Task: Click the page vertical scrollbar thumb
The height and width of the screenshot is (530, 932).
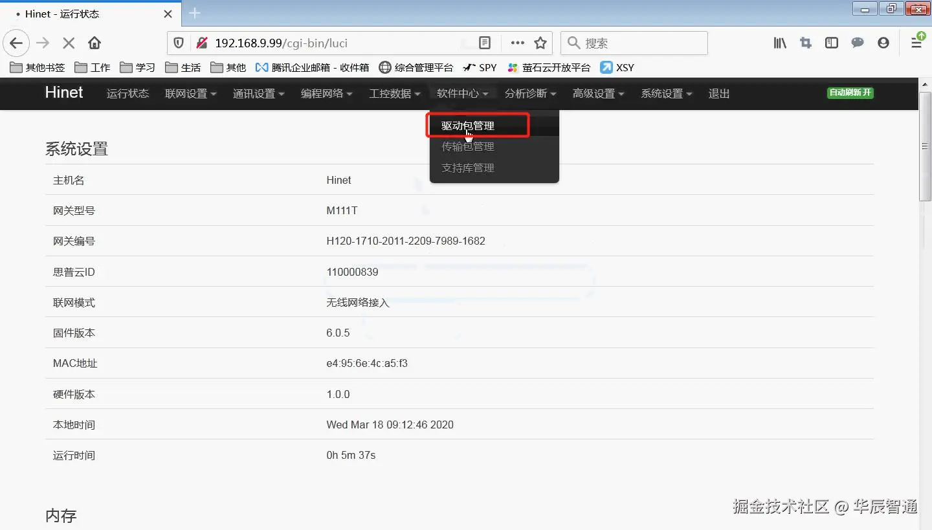Action: coord(925,147)
